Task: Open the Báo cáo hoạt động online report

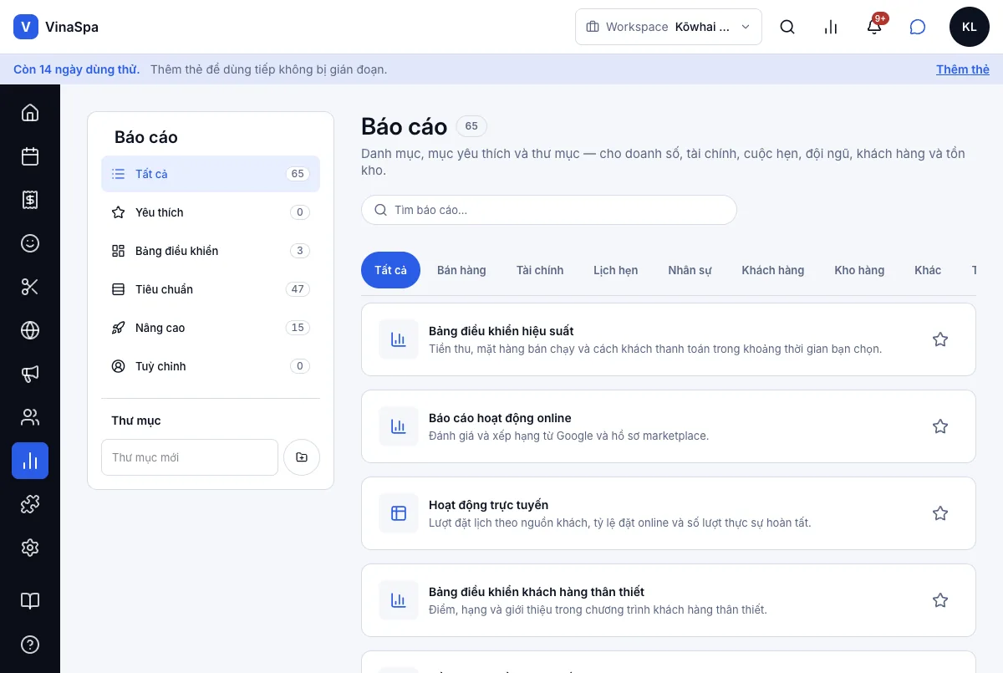Action: [669, 426]
